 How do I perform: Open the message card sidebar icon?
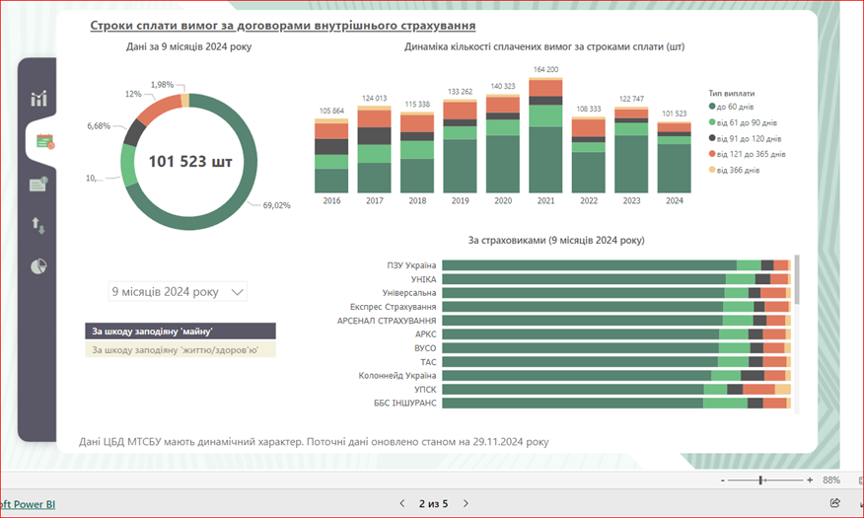point(38,184)
